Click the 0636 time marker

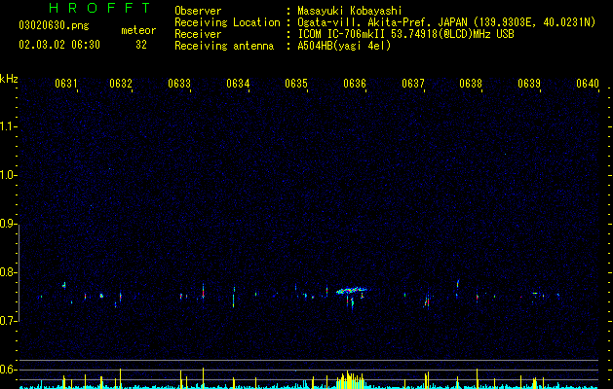click(355, 84)
